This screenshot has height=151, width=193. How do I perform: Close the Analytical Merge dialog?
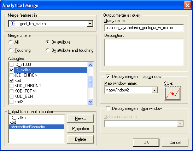(187, 5)
